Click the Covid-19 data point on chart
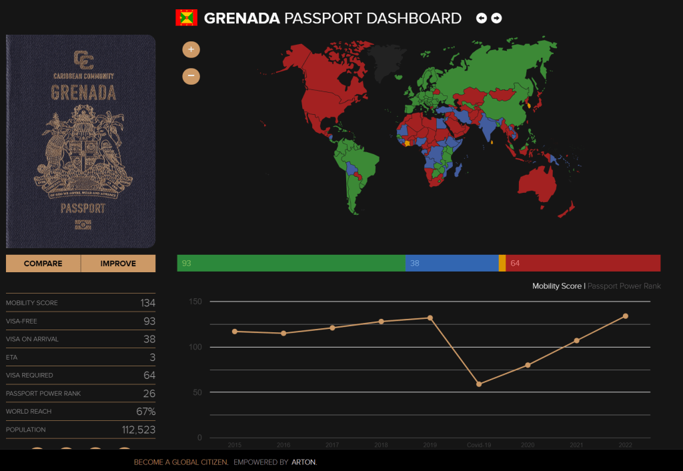 479,384
